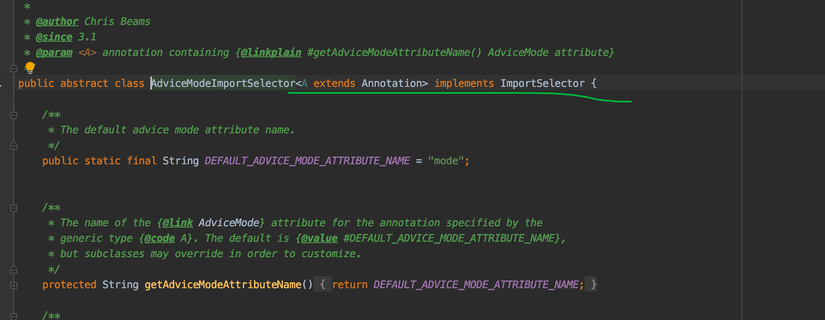Click DEFAULT_ADVICE_MODE_ATTRIBUTE_NAME in the constant declaration
This screenshot has width=825, height=320.
[307, 161]
